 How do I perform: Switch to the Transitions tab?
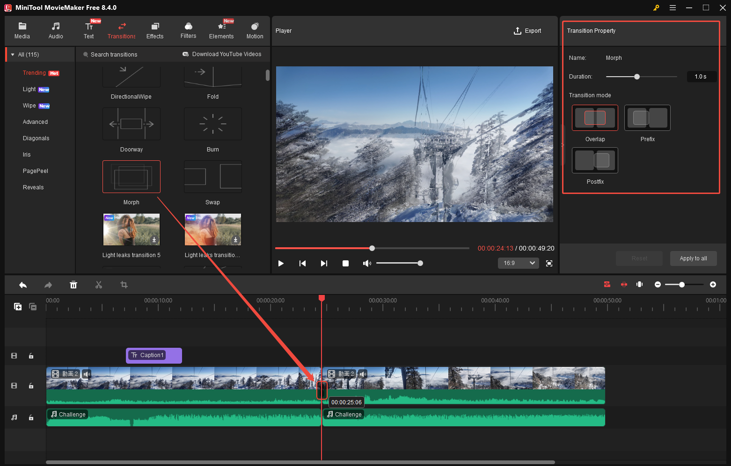point(122,29)
